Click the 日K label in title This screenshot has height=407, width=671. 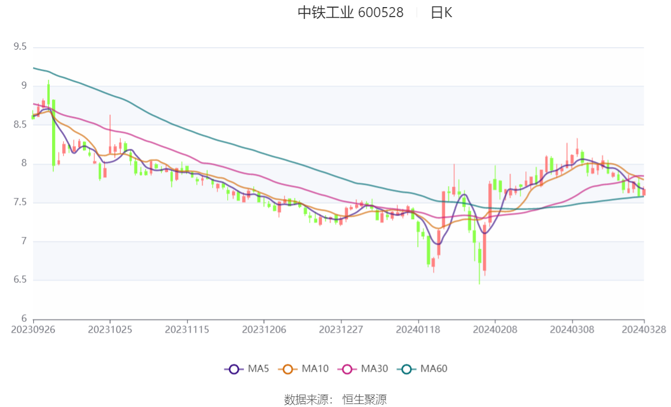point(441,13)
